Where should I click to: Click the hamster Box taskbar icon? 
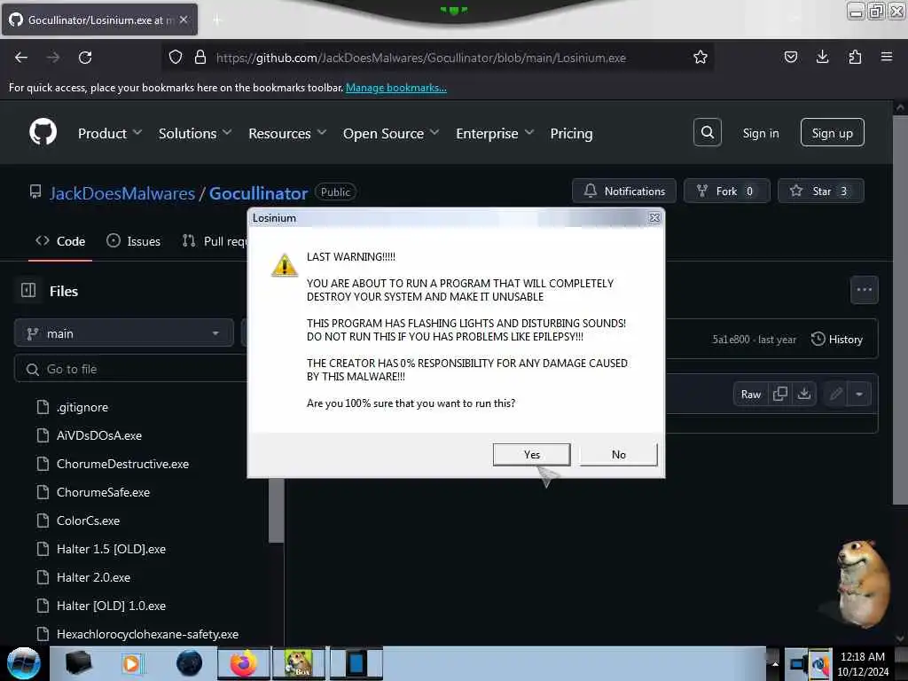tap(299, 663)
